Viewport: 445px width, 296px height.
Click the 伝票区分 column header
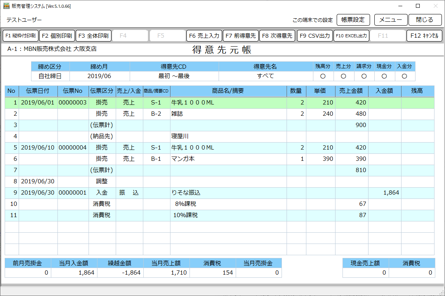102,91
